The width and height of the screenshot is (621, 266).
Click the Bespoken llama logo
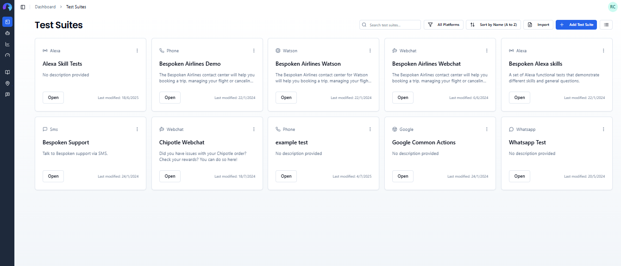(x=7, y=7)
